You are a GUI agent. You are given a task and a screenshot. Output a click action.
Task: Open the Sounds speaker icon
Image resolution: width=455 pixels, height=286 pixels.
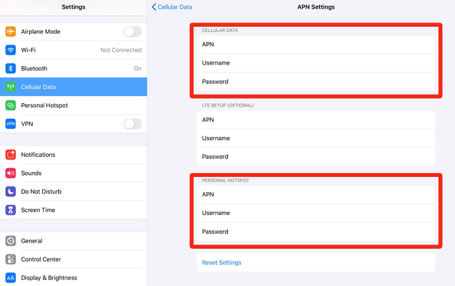click(11, 173)
